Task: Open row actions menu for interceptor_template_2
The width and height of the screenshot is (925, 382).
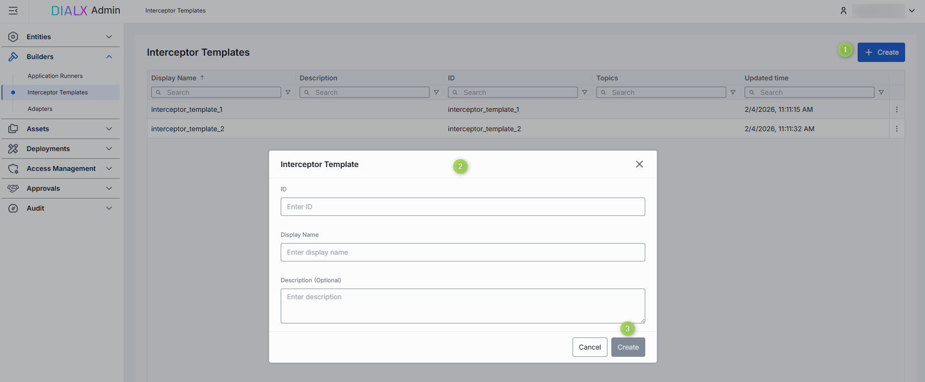Action: tap(896, 129)
